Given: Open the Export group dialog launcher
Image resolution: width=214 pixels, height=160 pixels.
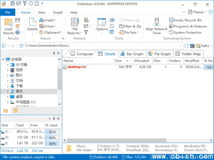Looking at the screenshot, I should point(63,38).
